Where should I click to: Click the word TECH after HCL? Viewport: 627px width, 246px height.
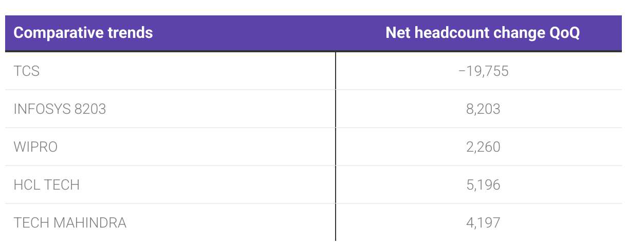(x=63, y=184)
